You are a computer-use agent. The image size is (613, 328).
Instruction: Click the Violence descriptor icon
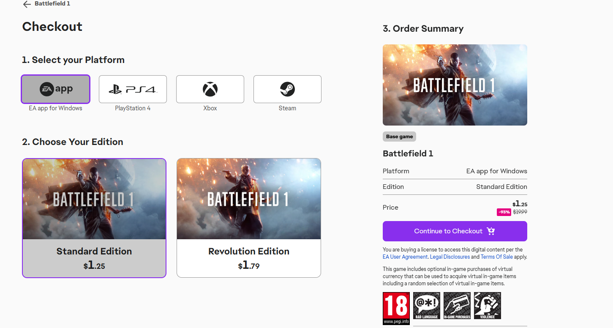[487, 306]
